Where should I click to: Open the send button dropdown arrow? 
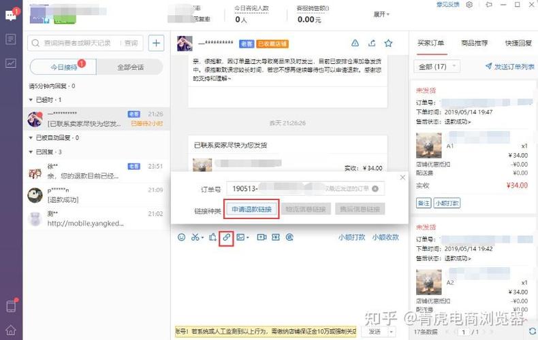[x=391, y=332]
